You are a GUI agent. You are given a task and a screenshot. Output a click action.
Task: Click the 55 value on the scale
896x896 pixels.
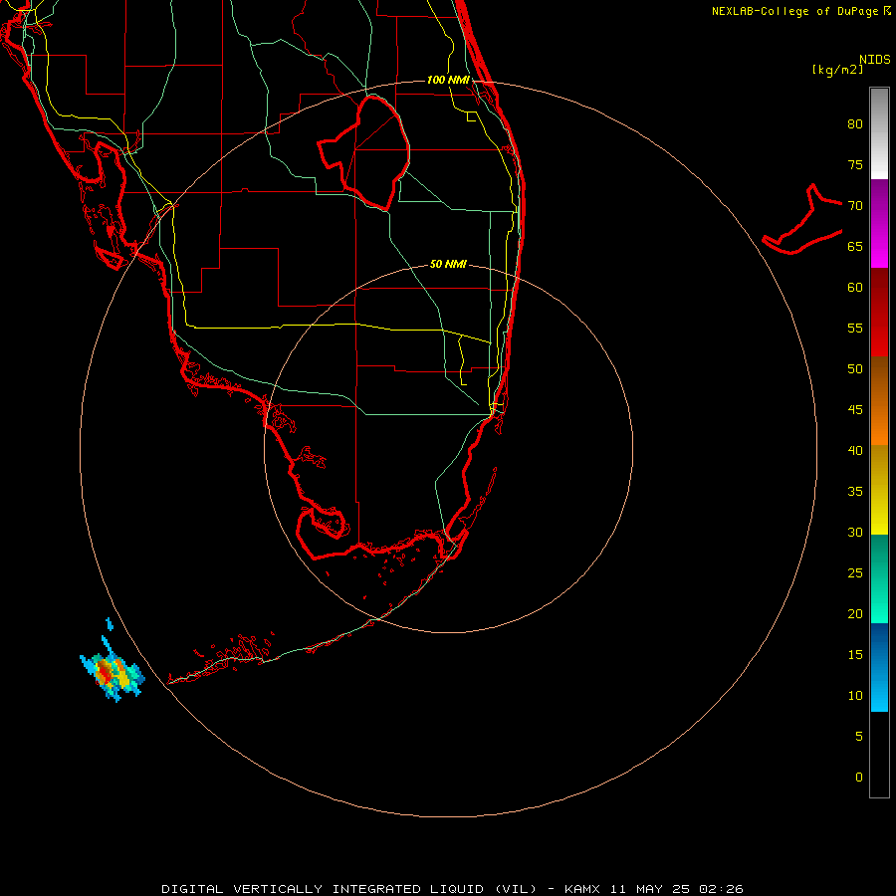click(x=855, y=329)
